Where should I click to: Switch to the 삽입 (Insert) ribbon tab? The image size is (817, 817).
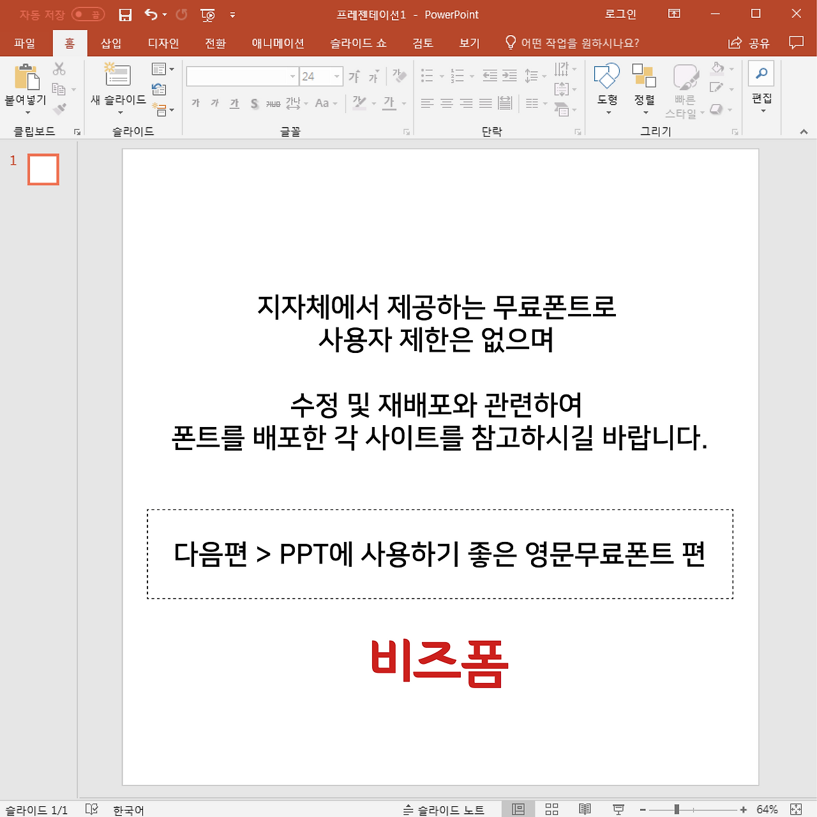click(110, 43)
